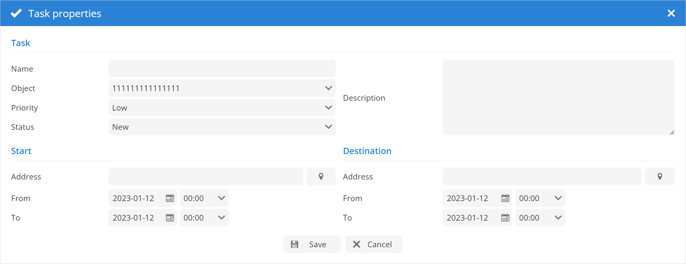
Task: Click the Destination Address text field
Action: (542, 176)
